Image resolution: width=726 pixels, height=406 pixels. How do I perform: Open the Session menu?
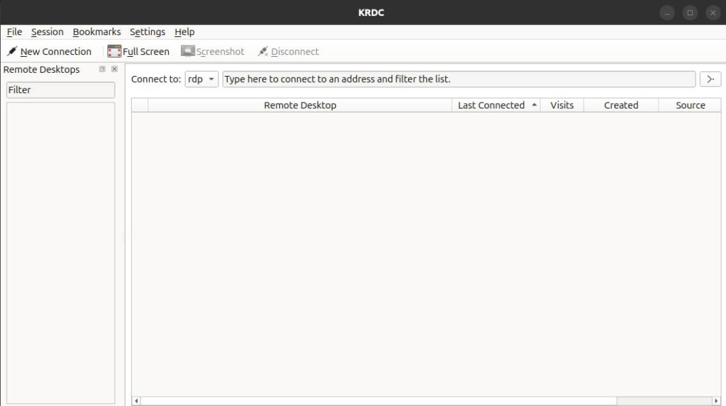coord(47,32)
